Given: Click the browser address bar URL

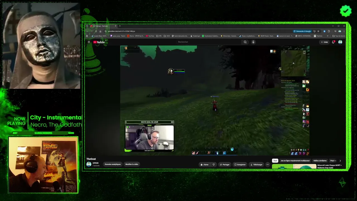Looking at the screenshot, I should click(x=121, y=31).
